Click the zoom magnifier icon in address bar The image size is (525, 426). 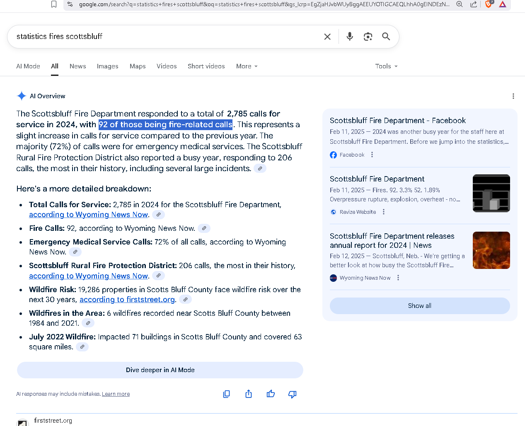460,4
